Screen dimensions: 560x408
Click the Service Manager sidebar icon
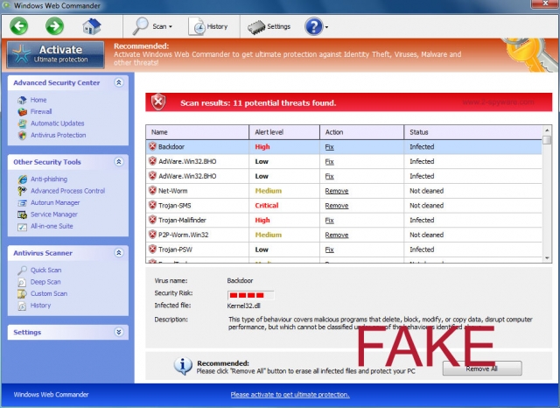[22, 215]
